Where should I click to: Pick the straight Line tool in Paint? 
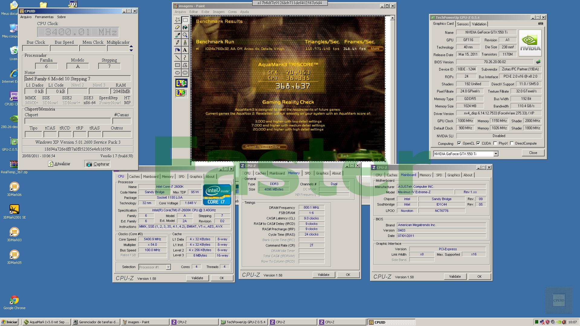(177, 57)
